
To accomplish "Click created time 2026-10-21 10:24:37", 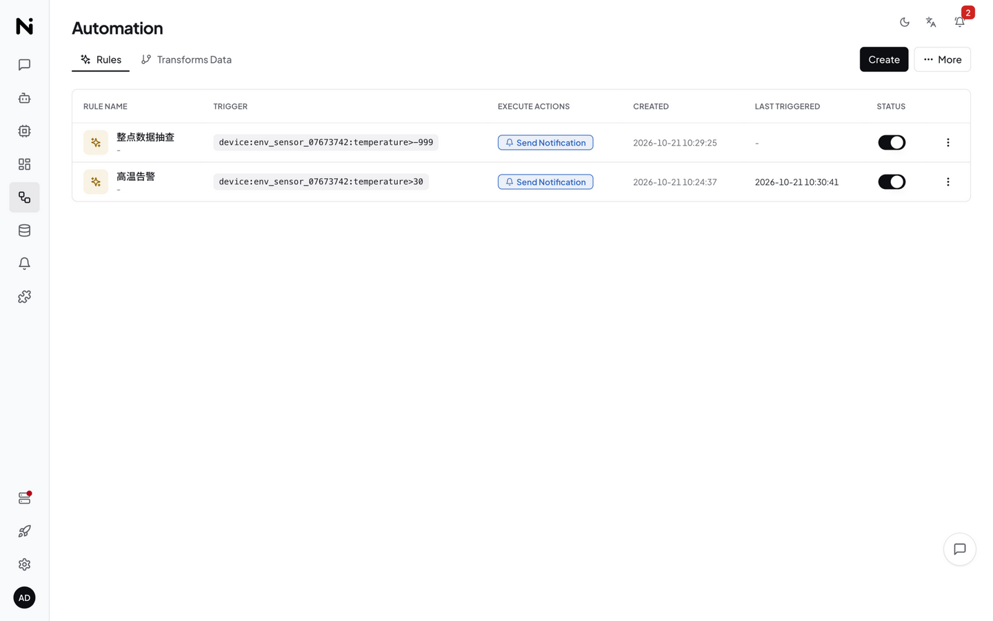I will click(675, 182).
